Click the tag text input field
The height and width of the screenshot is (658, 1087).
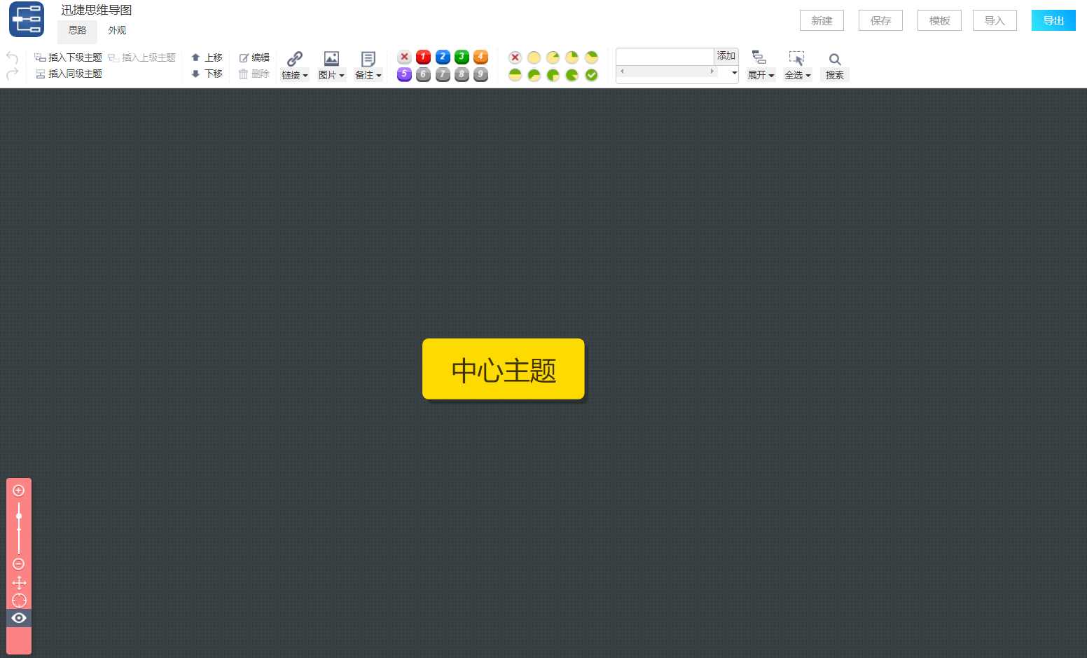coord(665,56)
